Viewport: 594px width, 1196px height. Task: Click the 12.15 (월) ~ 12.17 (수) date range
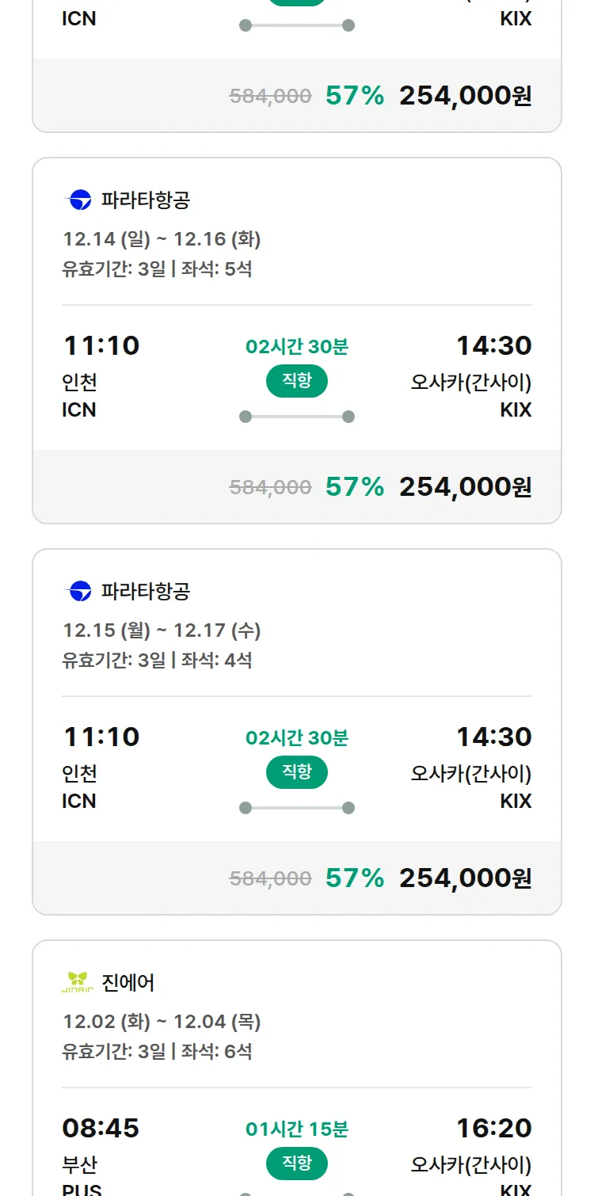click(162, 630)
